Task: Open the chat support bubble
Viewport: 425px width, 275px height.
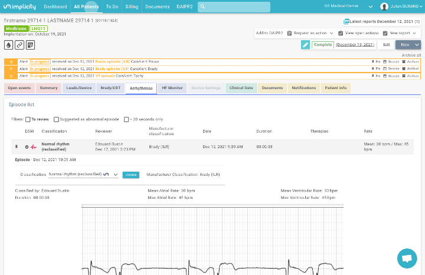Action: [406, 258]
